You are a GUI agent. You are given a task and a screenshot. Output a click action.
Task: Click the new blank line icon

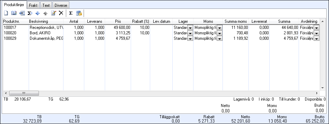[6, 13]
